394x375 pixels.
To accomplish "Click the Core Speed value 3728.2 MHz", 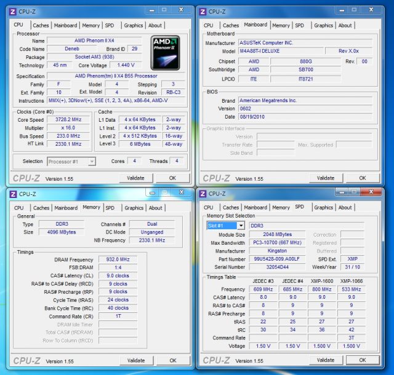I will click(68, 119).
